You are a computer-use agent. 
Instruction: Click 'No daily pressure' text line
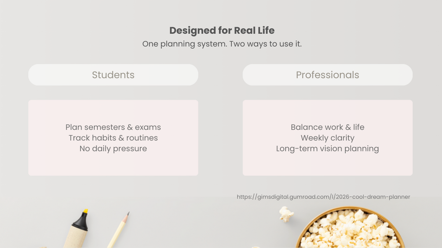point(113,149)
